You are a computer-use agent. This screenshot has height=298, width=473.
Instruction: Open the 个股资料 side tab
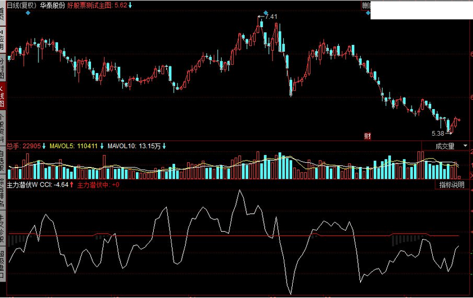(x=3, y=127)
